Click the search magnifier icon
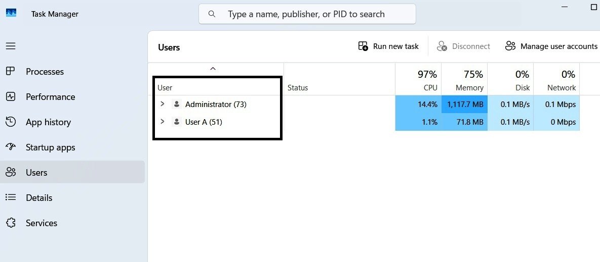Screen dimensions: 600x262 pyautogui.click(x=212, y=14)
